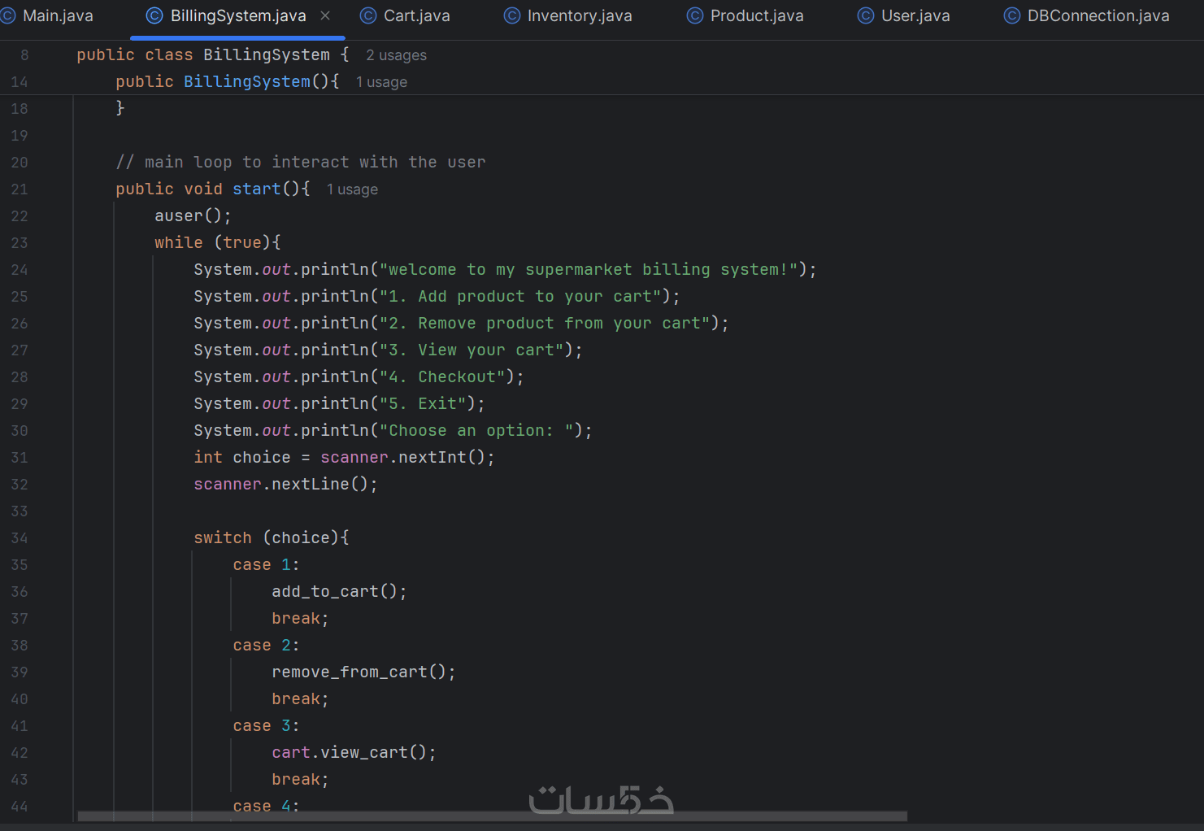This screenshot has width=1204, height=831.
Task: Click the 'add_to_cart();' call
Action: pyautogui.click(x=339, y=592)
